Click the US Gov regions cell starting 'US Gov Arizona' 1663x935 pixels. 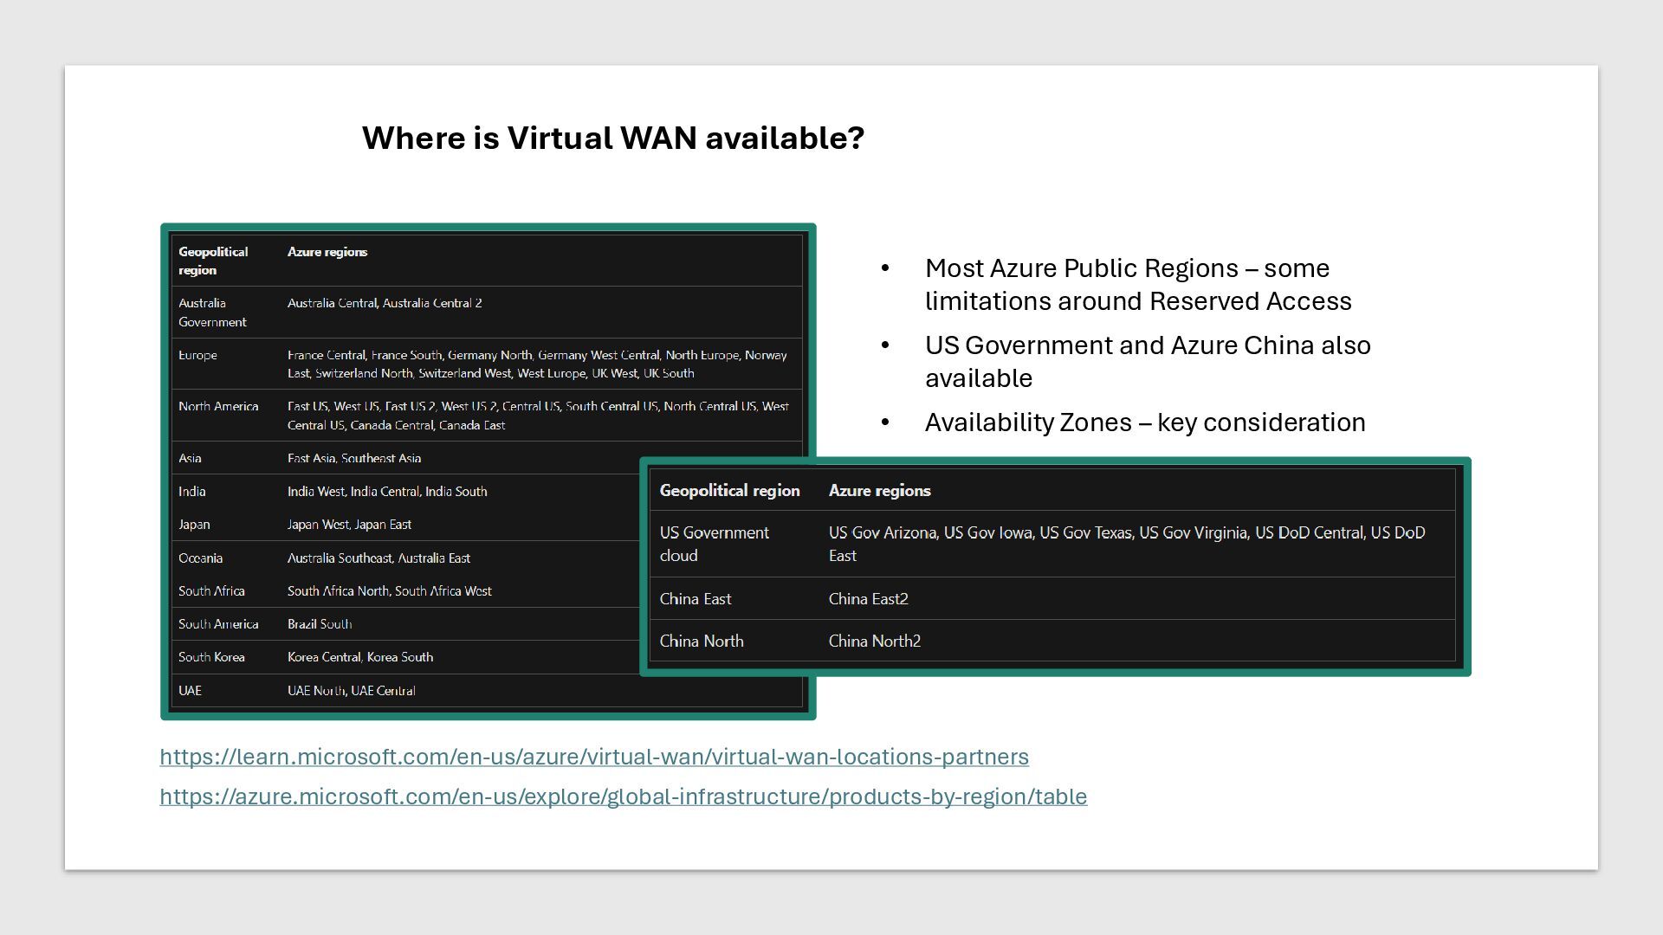click(x=1127, y=544)
